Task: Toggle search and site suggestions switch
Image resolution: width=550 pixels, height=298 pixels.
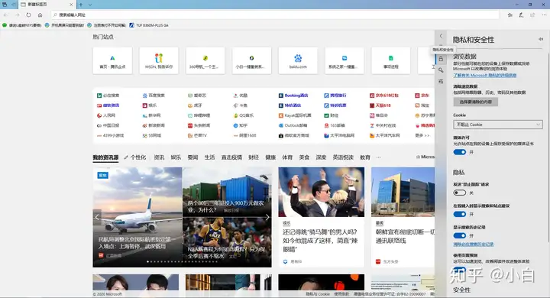Action: tap(460, 214)
